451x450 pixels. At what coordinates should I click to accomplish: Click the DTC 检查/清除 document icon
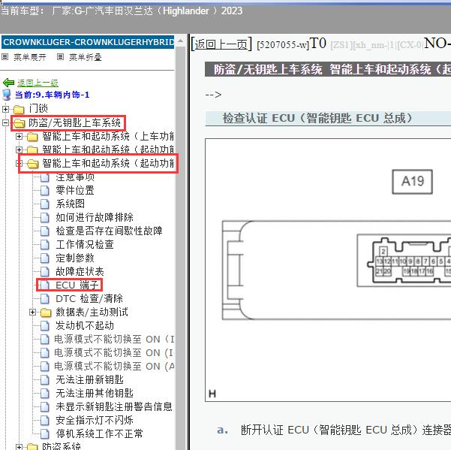click(x=44, y=298)
